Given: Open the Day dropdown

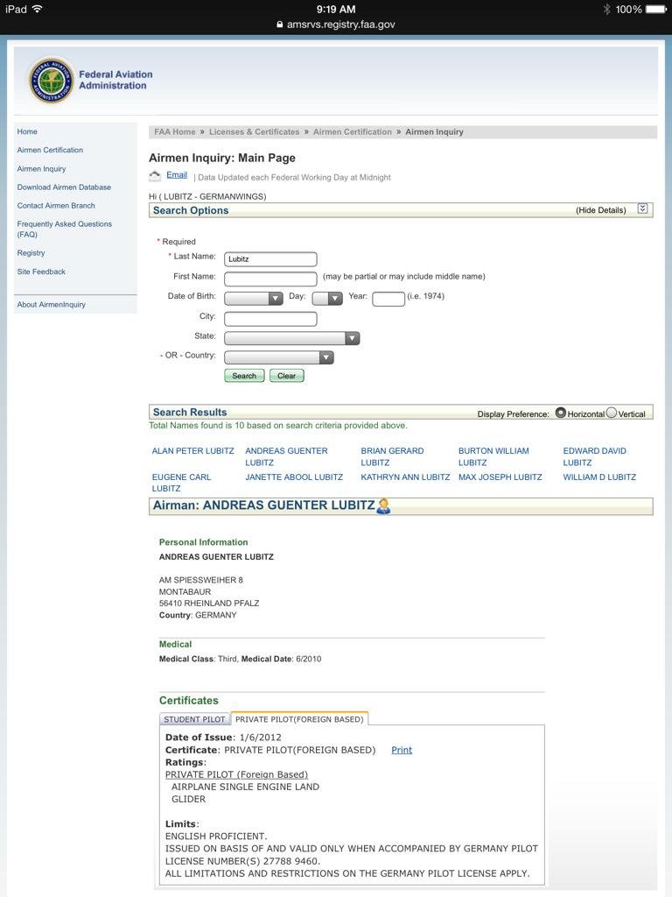Looking at the screenshot, I should pos(326,298).
